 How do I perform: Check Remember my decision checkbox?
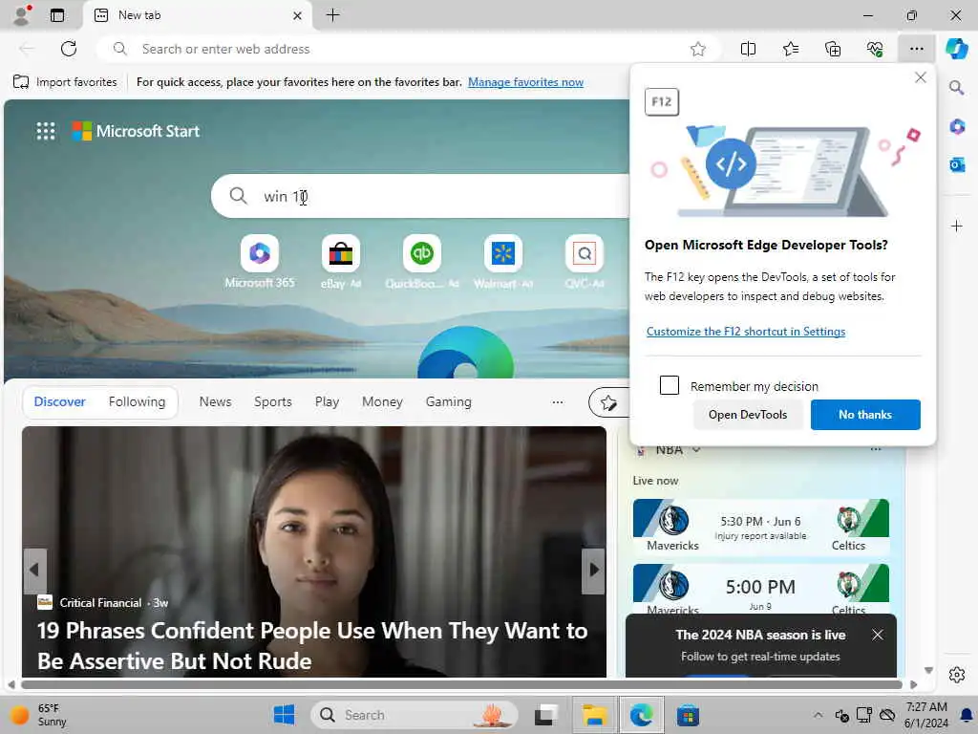(x=670, y=385)
